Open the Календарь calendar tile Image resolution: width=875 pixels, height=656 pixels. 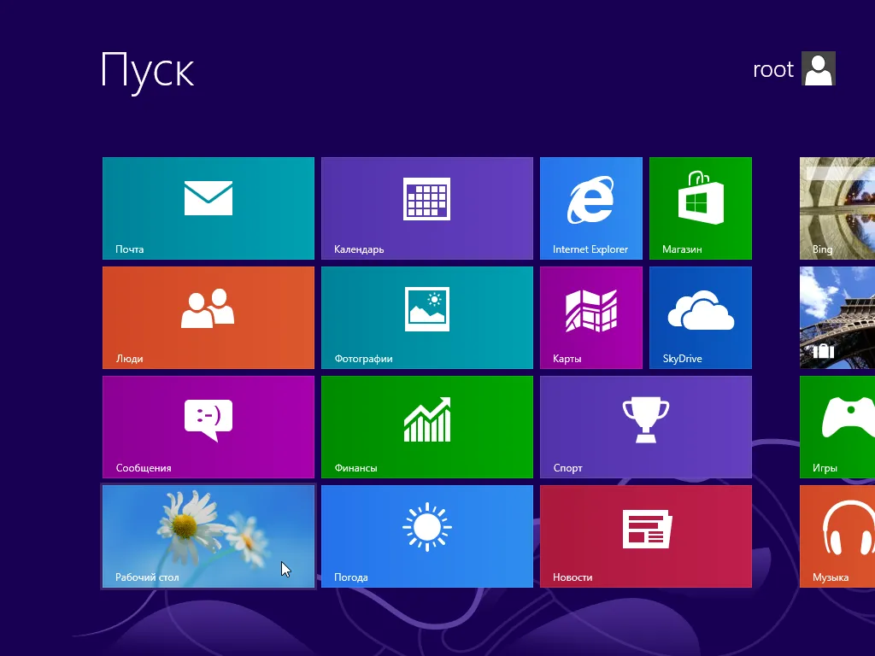(x=427, y=208)
